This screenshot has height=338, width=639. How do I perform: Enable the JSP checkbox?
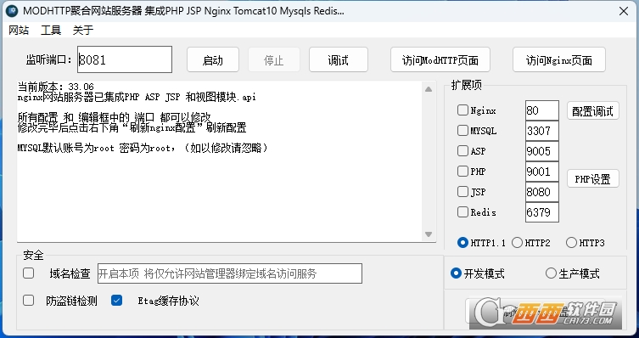462,192
